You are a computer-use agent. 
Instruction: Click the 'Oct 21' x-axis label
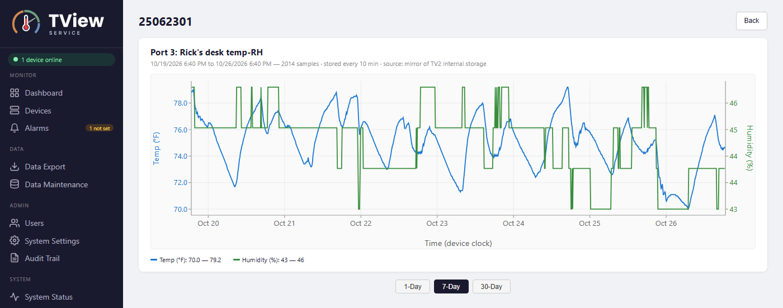[x=284, y=224]
